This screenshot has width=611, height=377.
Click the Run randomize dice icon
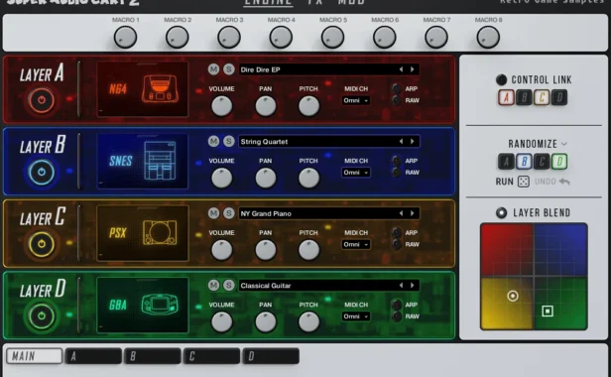click(x=524, y=182)
